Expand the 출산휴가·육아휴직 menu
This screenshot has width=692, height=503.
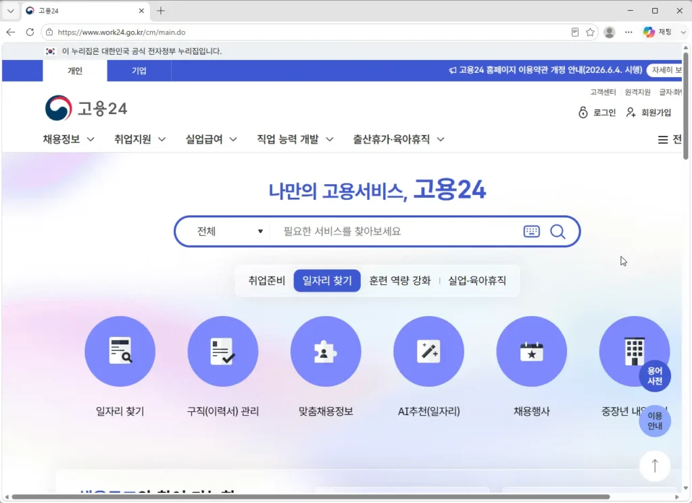tap(399, 139)
